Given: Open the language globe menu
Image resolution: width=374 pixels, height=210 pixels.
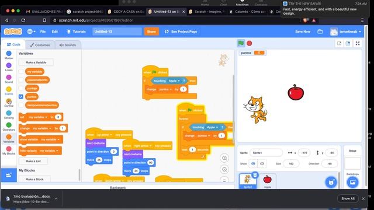Looking at the screenshot, I should 31,32.
